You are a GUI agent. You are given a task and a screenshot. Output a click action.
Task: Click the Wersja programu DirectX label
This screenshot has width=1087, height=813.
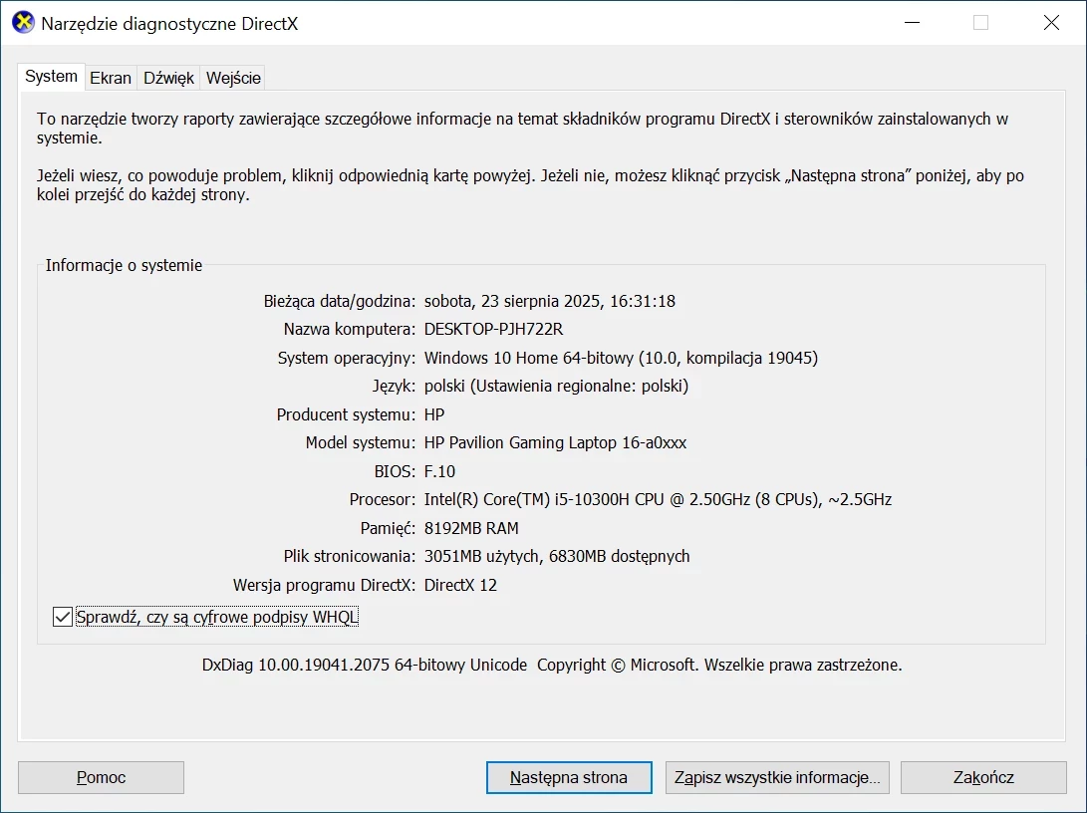click(325, 585)
